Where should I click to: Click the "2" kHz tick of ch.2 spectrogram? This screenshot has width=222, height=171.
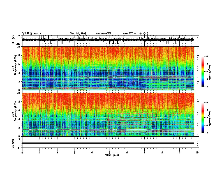[20, 128]
